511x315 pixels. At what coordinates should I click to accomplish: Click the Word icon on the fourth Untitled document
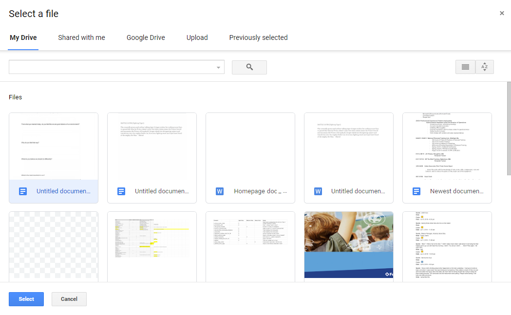(x=318, y=191)
